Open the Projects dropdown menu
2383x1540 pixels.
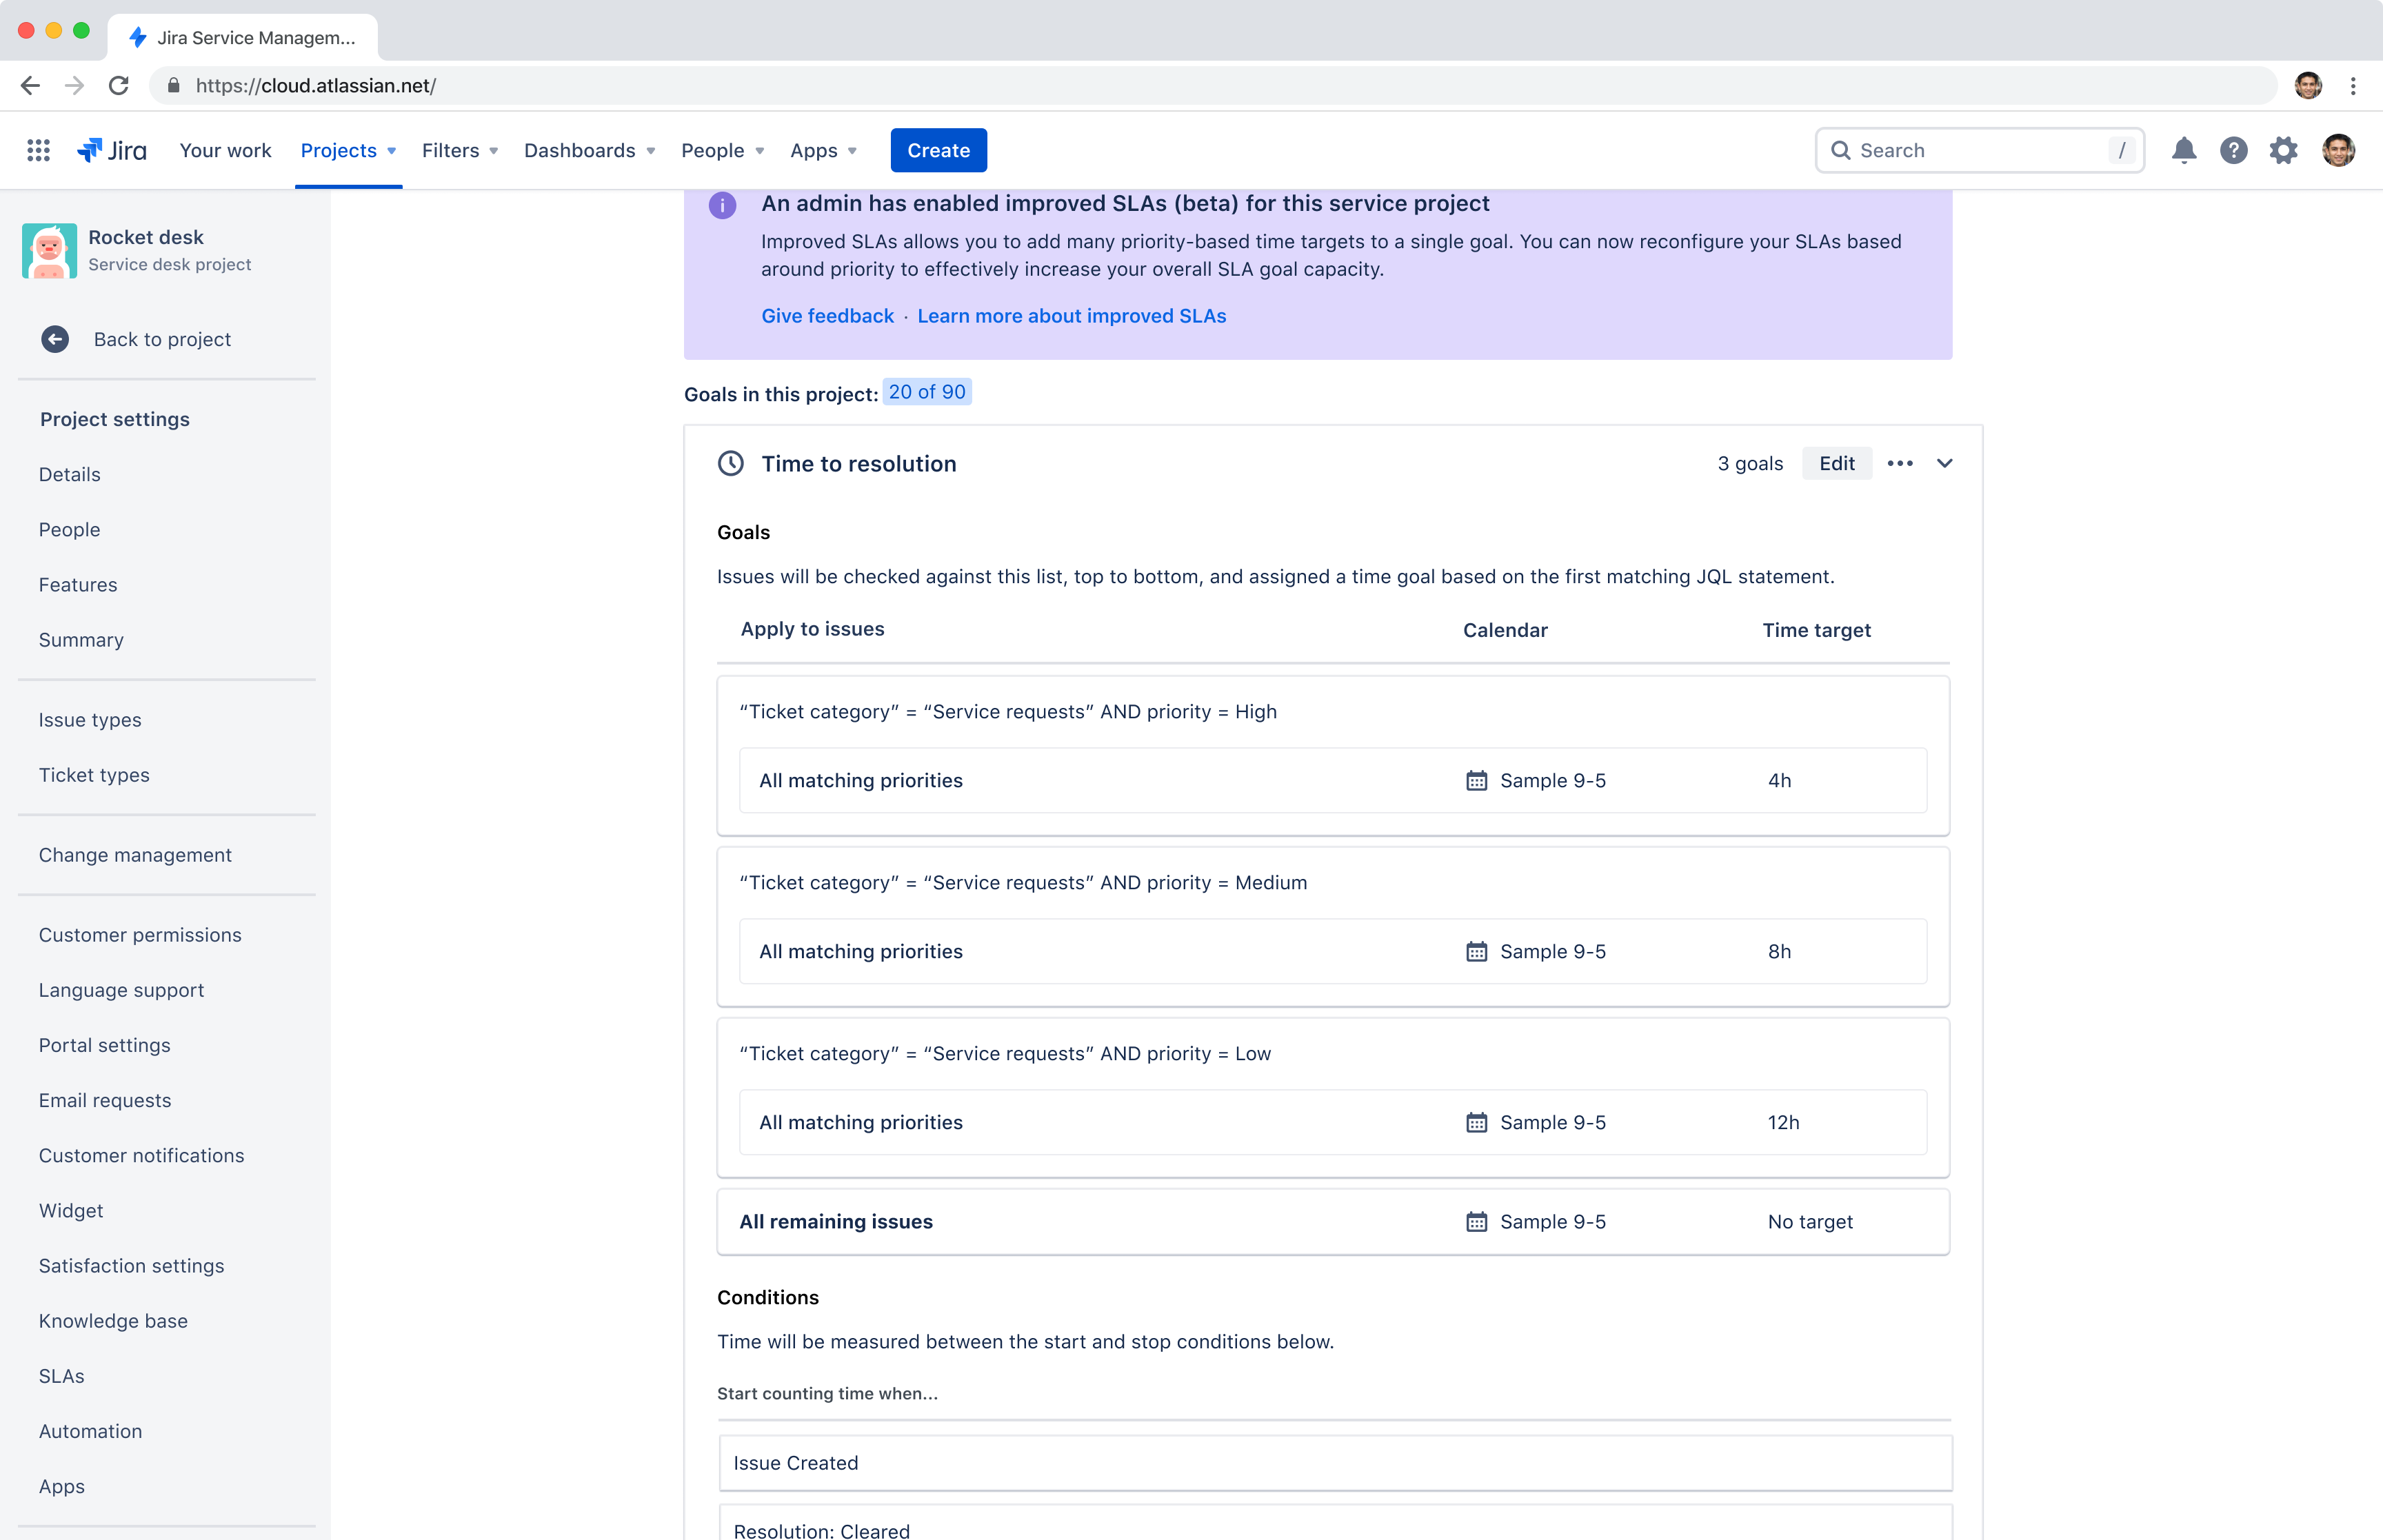[x=348, y=150]
